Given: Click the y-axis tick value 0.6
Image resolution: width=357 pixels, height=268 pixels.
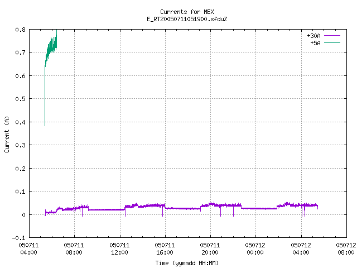Looking at the screenshot, I should click(x=20, y=76).
